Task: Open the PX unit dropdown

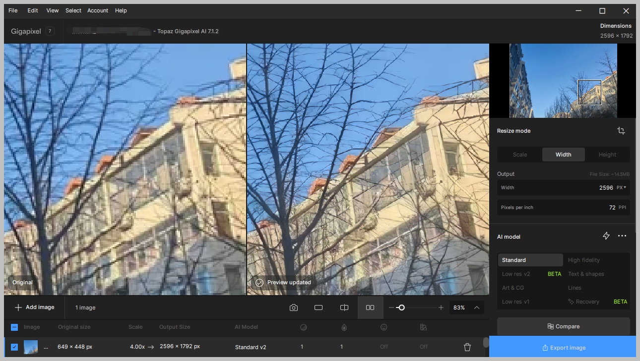Action: point(620,188)
